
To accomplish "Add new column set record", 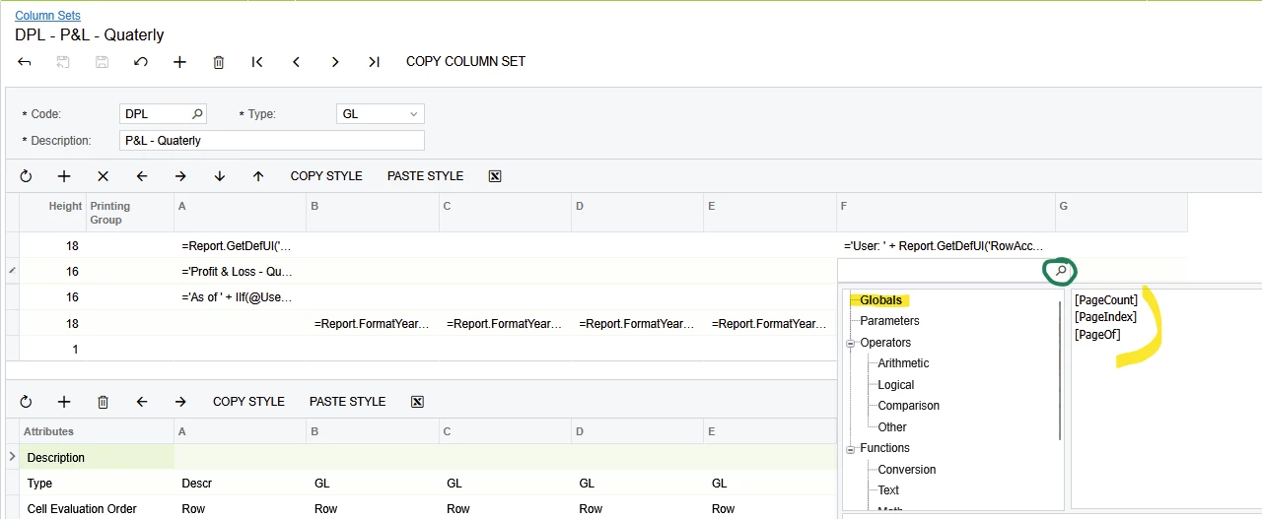I will coord(179,62).
